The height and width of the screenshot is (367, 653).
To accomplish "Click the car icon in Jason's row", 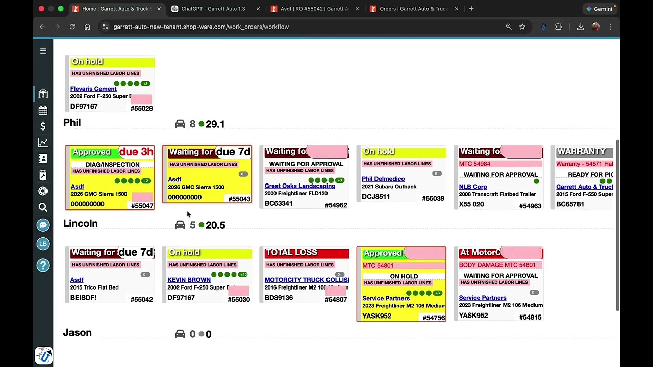I will coord(180,334).
